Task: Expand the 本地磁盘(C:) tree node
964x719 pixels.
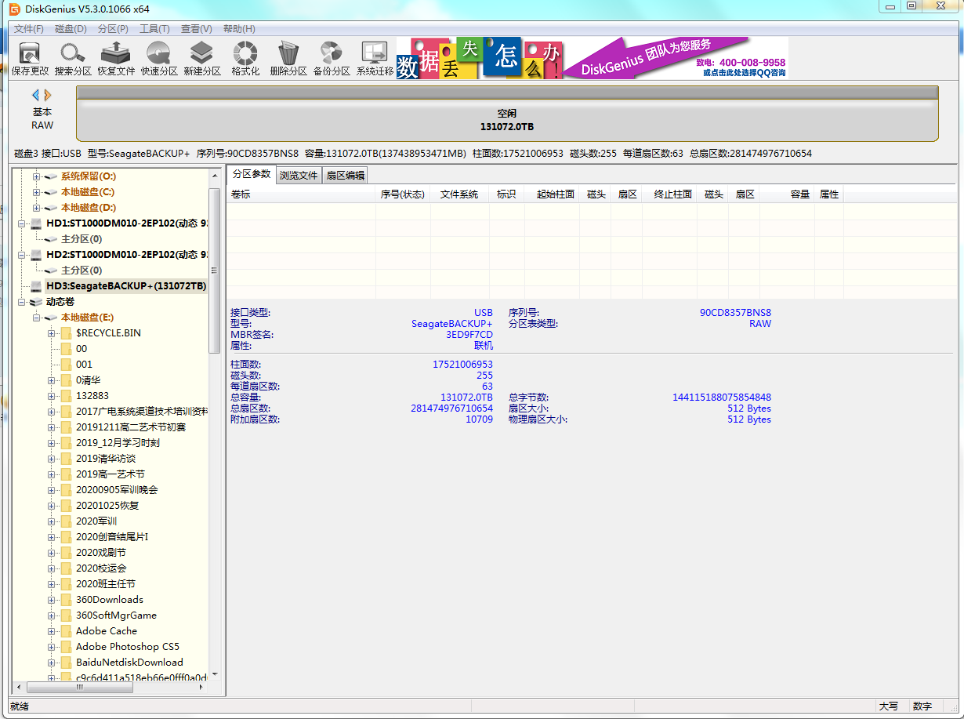Action: point(36,192)
